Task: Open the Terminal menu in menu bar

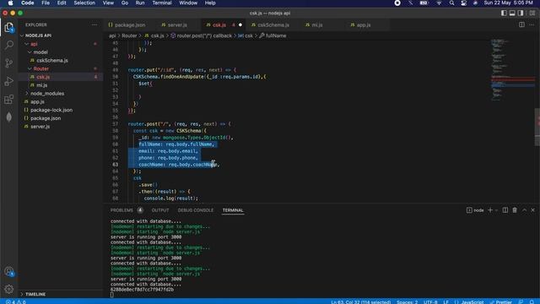Action: pos(162,3)
